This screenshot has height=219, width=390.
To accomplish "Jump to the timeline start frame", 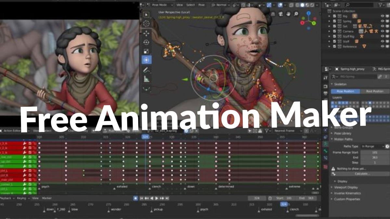I will tap(142, 198).
